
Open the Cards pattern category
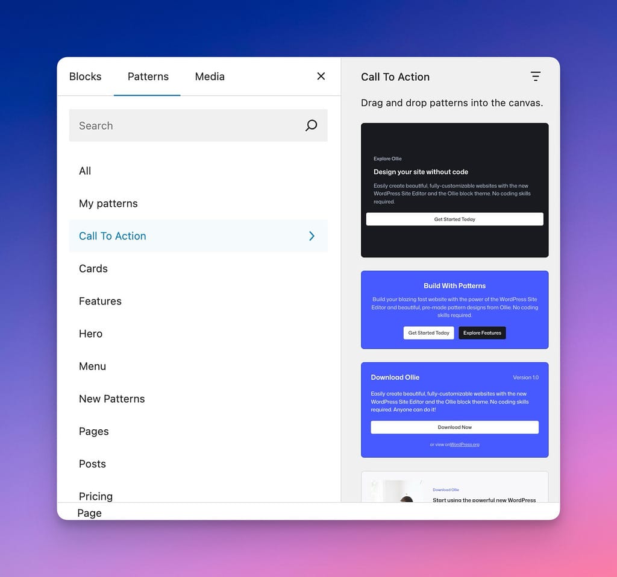(93, 268)
